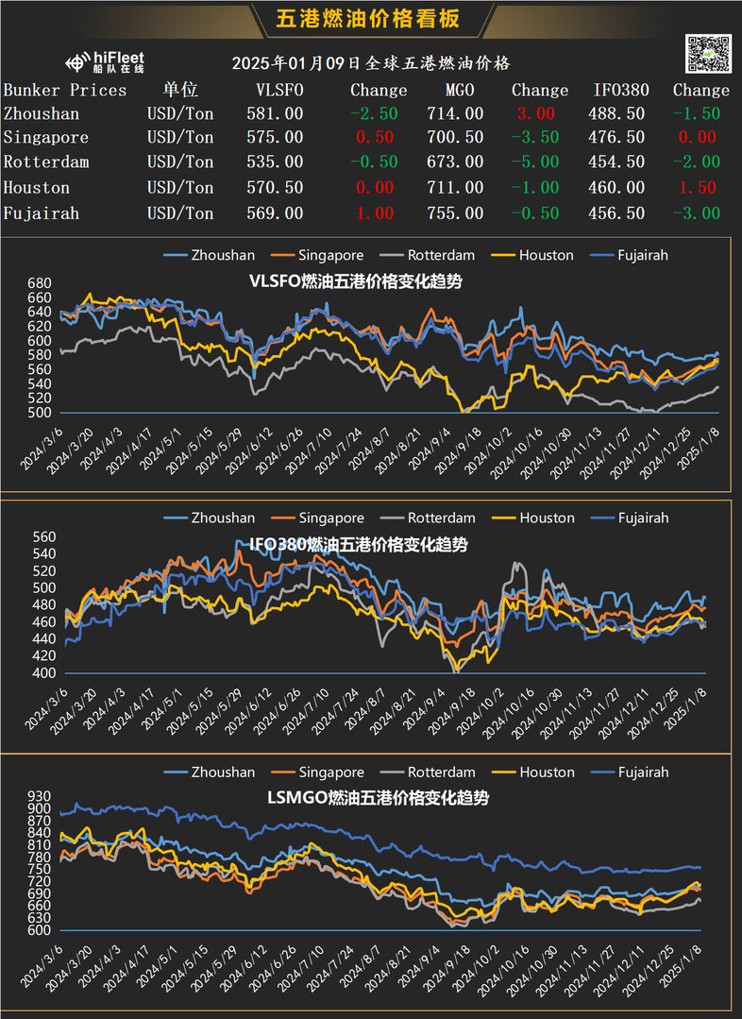Image resolution: width=742 pixels, height=1019 pixels.
Task: Click Fujairah MGO price 755.00
Action: pos(455,213)
